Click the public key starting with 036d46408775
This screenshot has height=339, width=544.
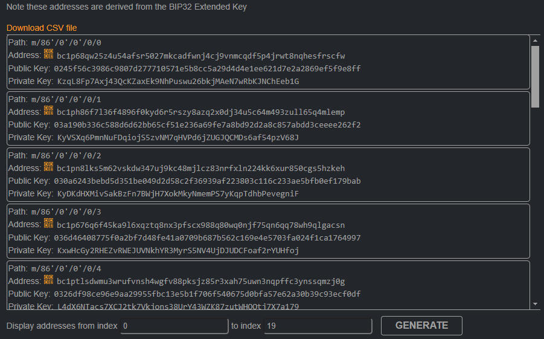pyautogui.click(x=207, y=238)
